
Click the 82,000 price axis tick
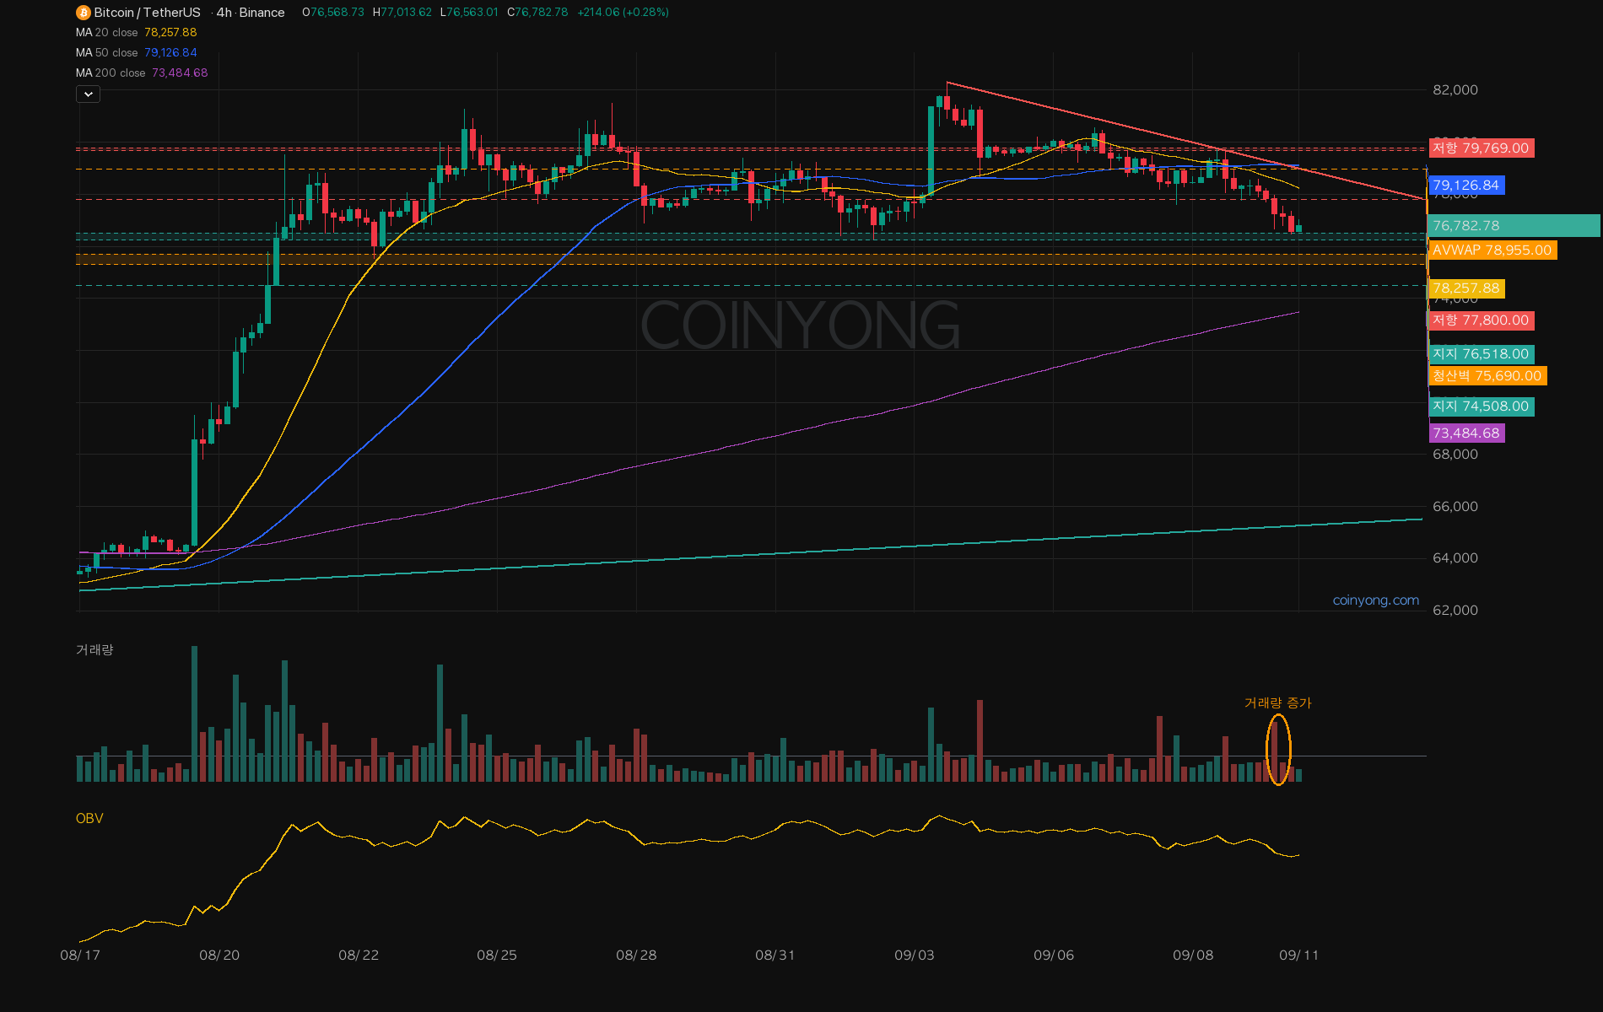(x=1455, y=90)
